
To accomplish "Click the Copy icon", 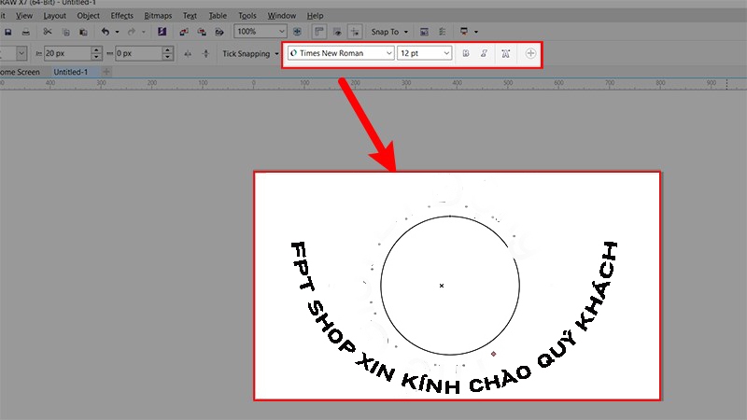I will click(x=65, y=32).
